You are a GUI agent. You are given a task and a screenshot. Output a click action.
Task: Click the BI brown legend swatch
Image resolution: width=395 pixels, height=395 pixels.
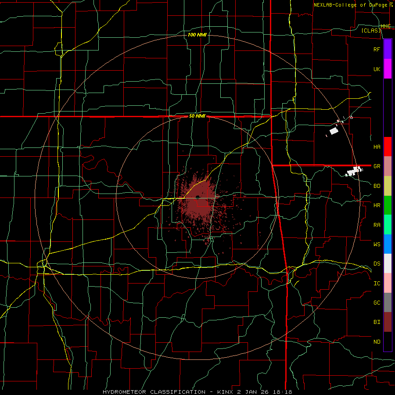tap(388, 322)
